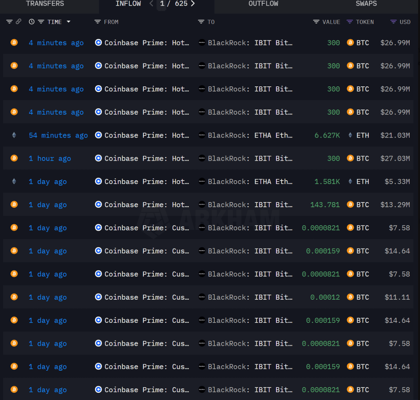Switch to the SWAPS tab

(x=366, y=4)
